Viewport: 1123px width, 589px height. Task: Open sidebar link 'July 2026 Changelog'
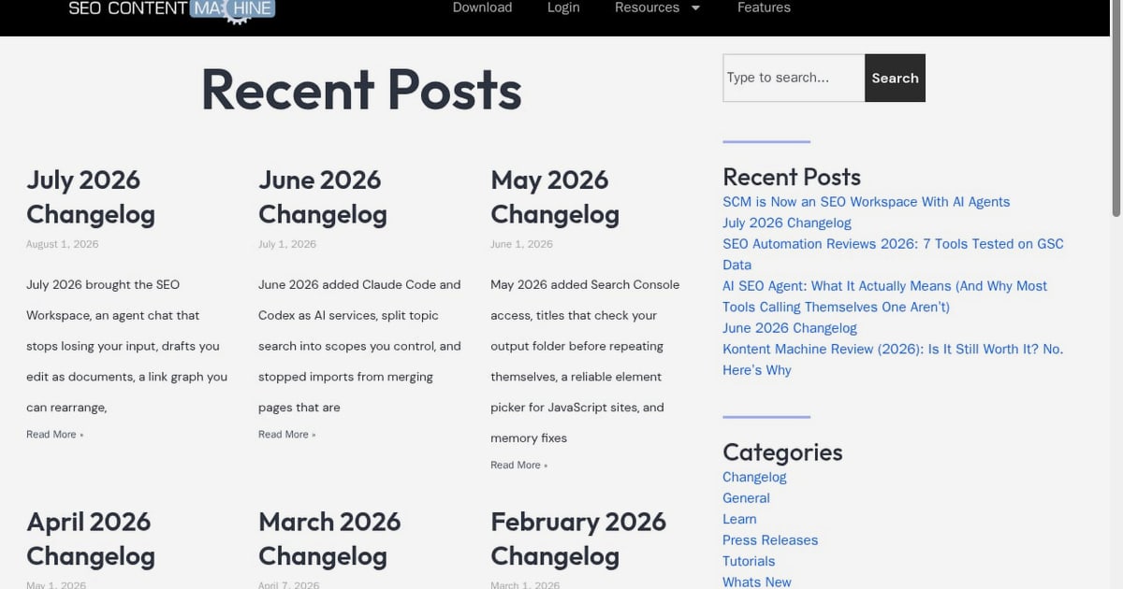click(787, 223)
